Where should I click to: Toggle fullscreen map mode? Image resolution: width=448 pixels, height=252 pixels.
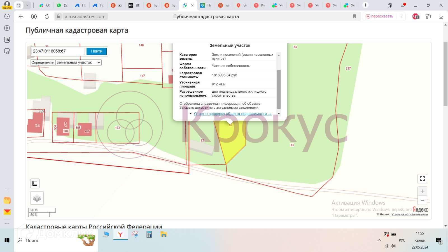[x=423, y=179]
